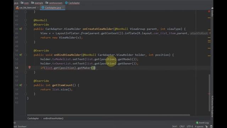Open the example folder breadcrumb
Viewport: 227px width, 128px height.
(x=37, y=3)
